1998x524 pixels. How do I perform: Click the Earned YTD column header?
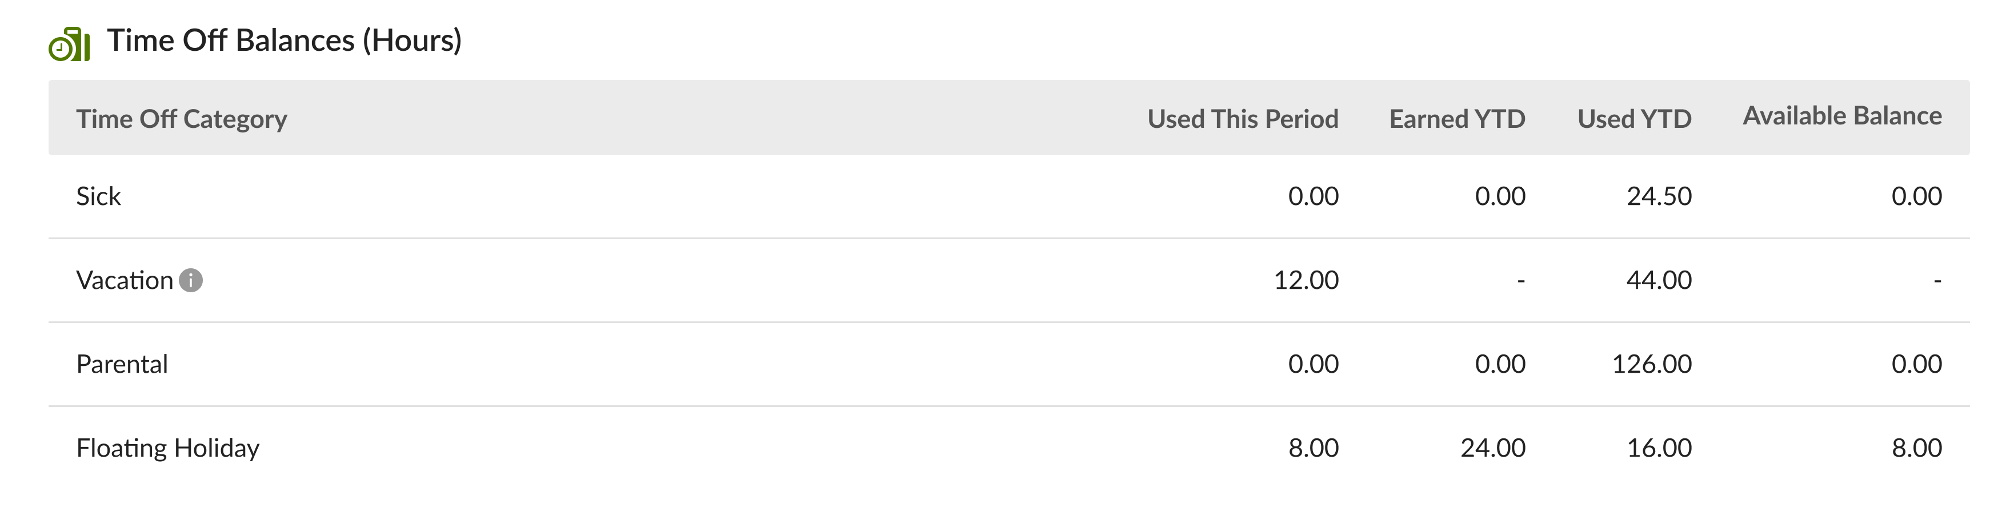(x=1456, y=119)
